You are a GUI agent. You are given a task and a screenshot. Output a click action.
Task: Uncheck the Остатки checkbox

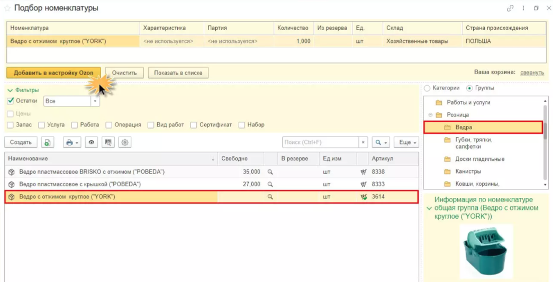pyautogui.click(x=10, y=101)
